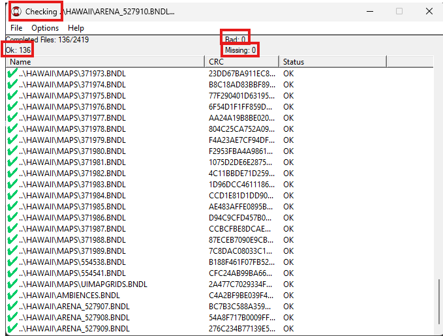Click CRC value AA24A19B8BE020...
The image size is (443, 336).
tap(241, 118)
